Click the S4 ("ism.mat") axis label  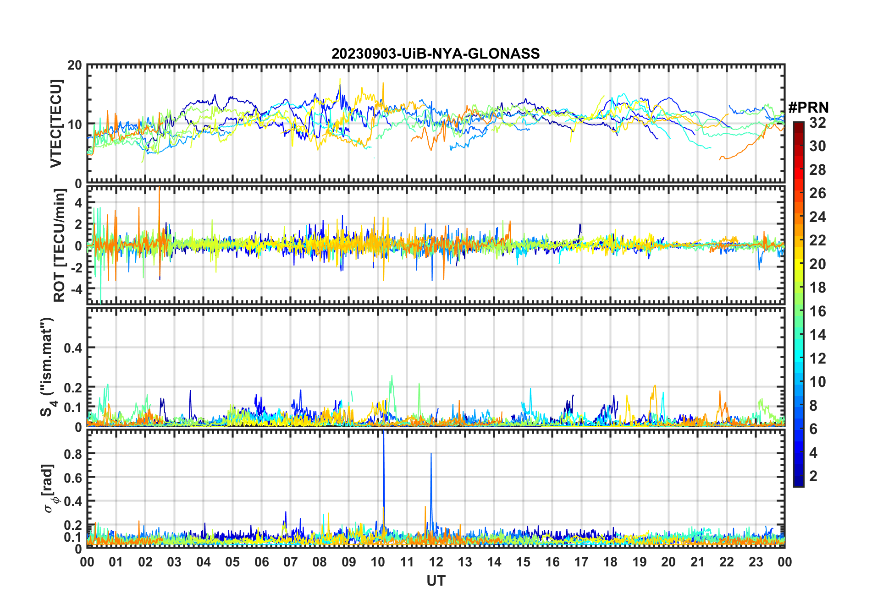(x=48, y=367)
